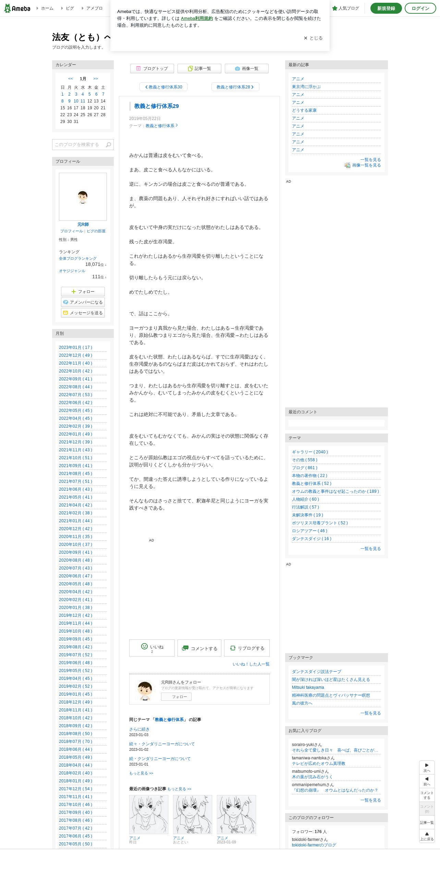Screen dimensions: 440x880
Task: Open the profile avatar image
Action: tap(83, 197)
